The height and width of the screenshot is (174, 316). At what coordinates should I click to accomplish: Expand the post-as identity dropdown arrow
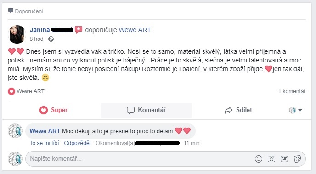300,110
